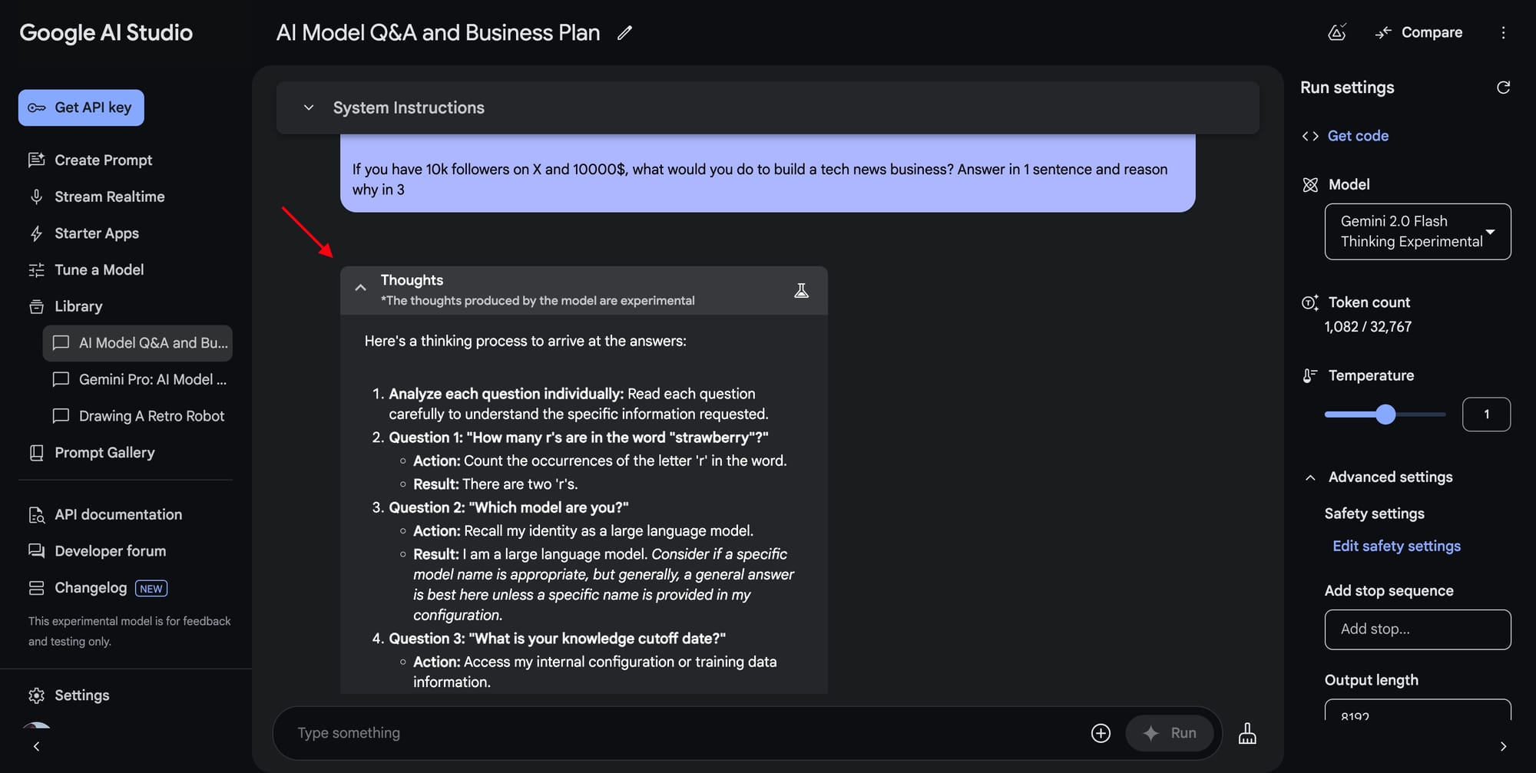Click the Temperature value field
The width and height of the screenshot is (1536, 773).
tap(1486, 415)
